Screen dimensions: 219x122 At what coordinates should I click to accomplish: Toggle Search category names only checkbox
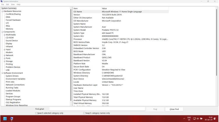click(x=84, y=113)
